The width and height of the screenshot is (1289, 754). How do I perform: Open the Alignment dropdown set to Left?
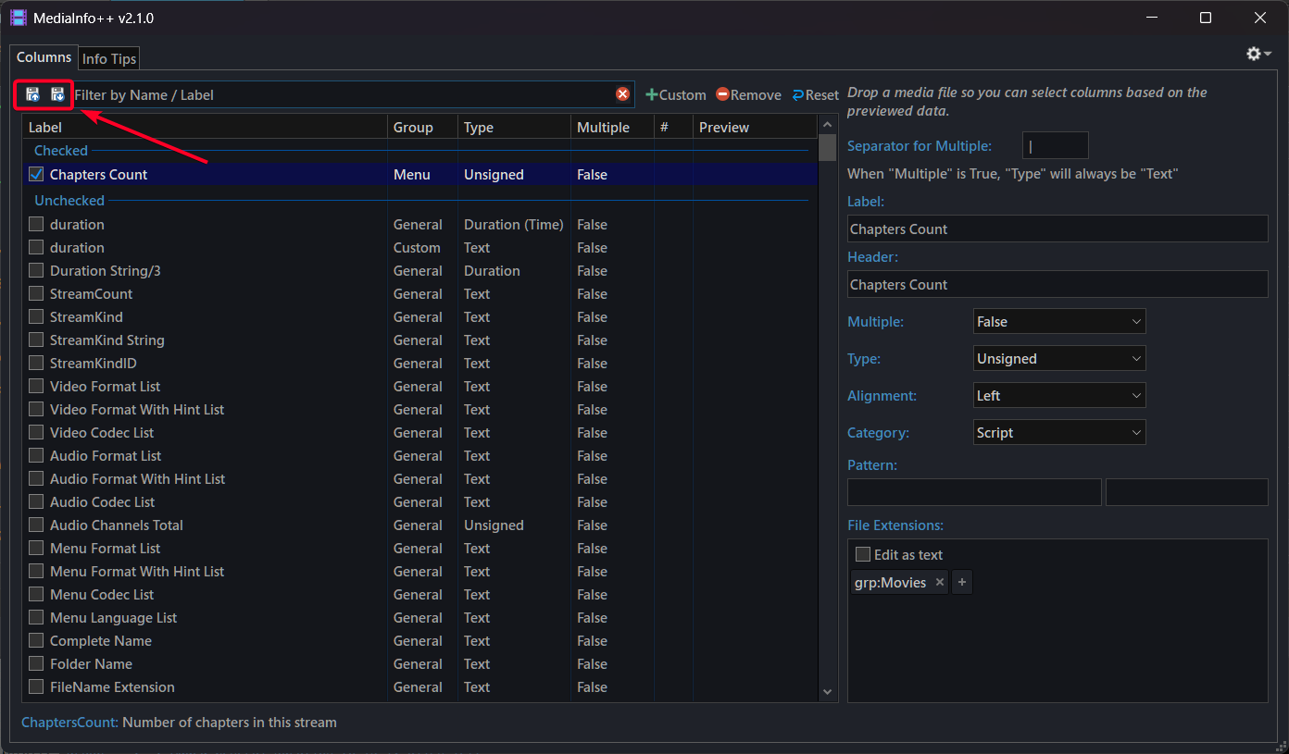(x=1059, y=395)
